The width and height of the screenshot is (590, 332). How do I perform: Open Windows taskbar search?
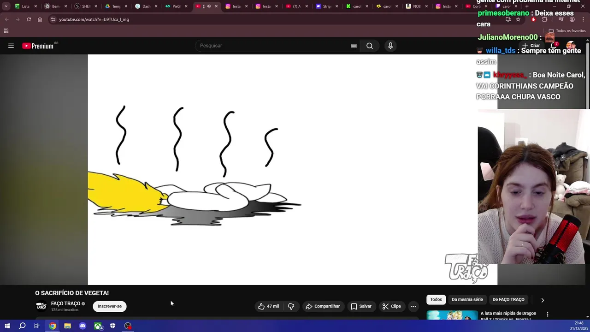click(x=22, y=326)
